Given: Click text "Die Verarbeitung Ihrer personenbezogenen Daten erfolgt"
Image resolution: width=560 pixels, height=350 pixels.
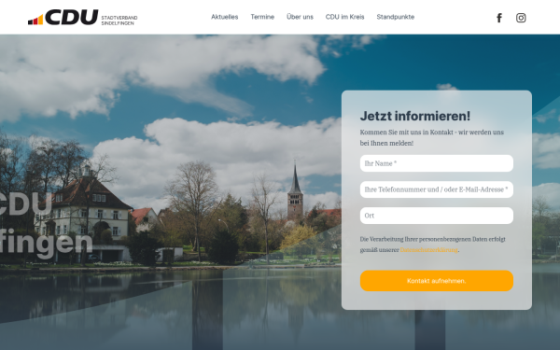Looking at the screenshot, I should click(432, 239).
